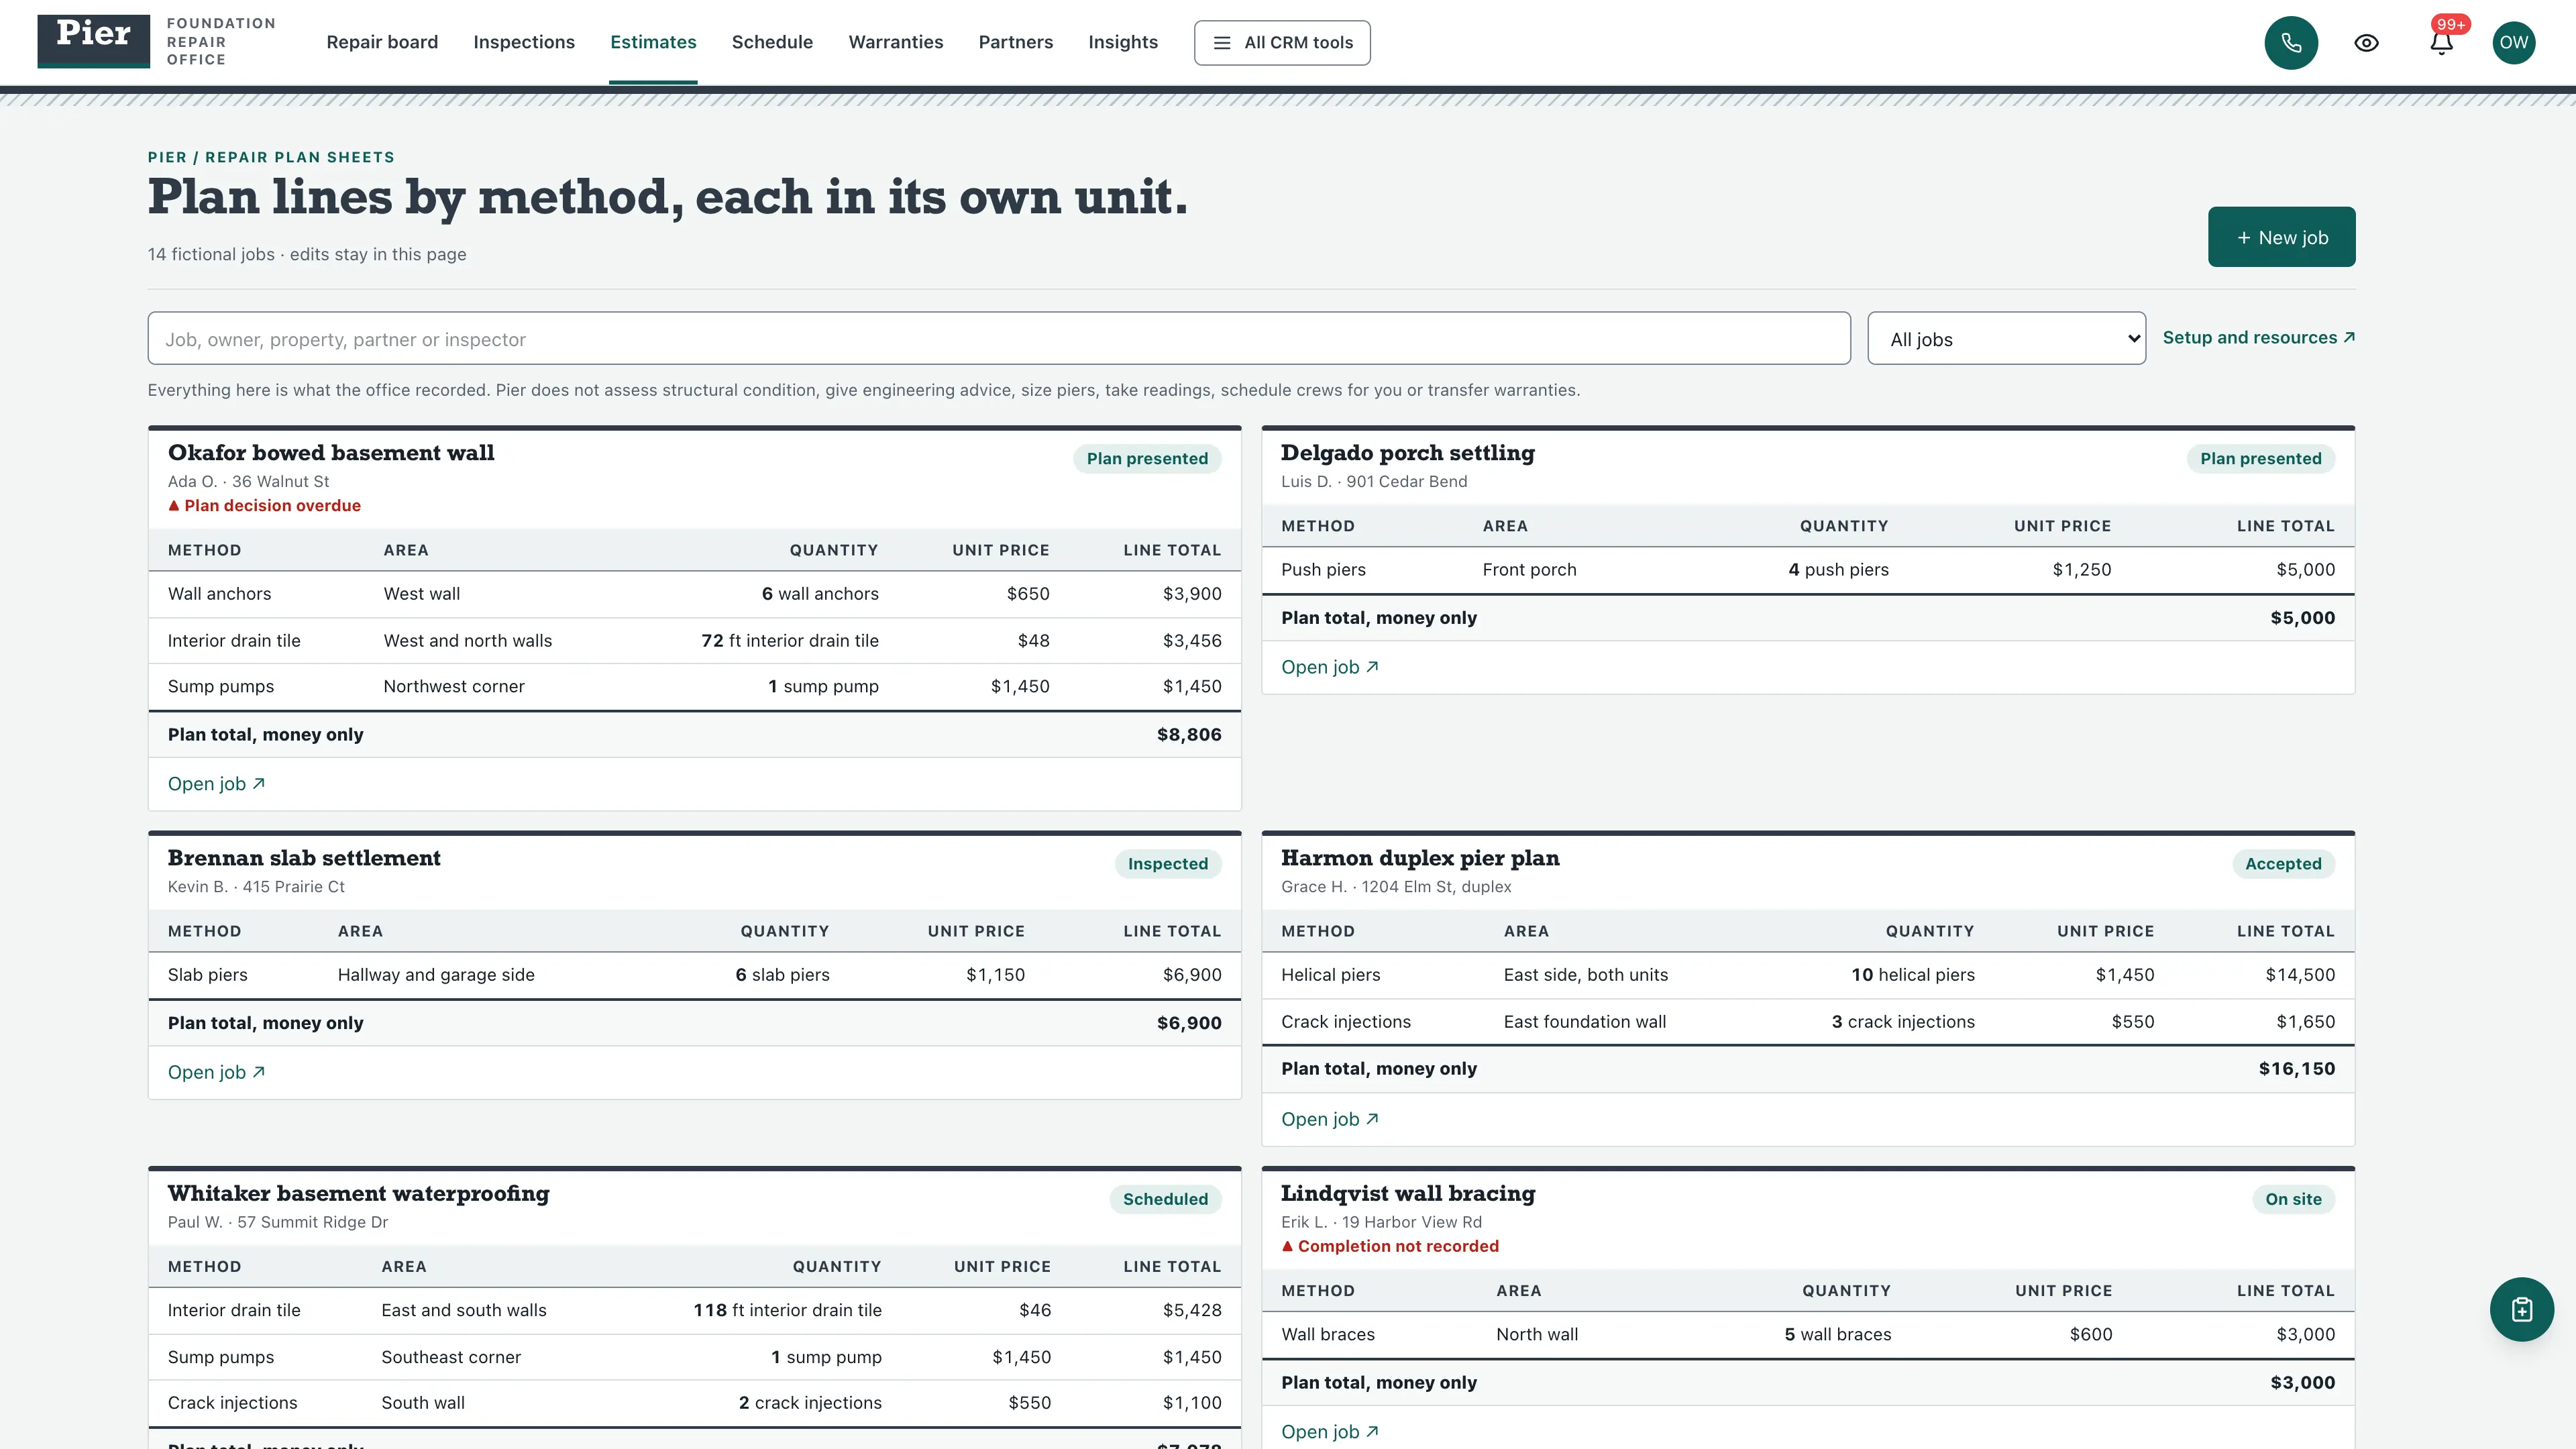Open notifications bell with 99+ badge
This screenshot has width=2576, height=1449.
click(2441, 43)
